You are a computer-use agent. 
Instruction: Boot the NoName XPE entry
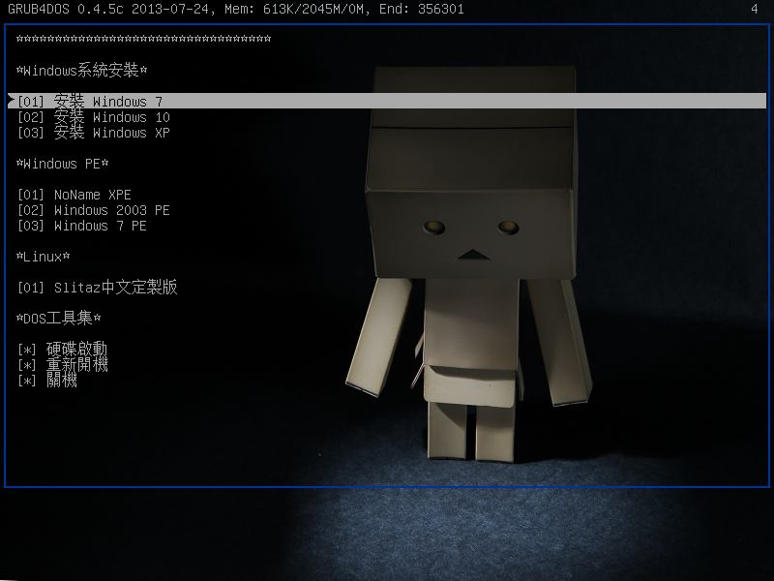pos(74,195)
